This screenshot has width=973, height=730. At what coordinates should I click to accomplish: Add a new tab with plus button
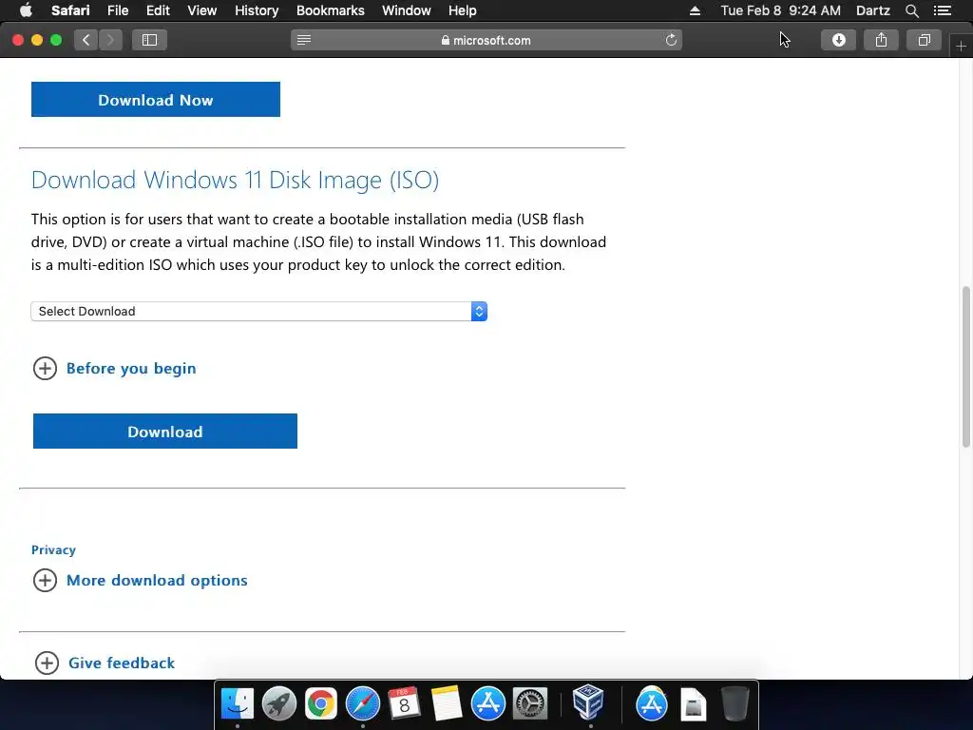[x=961, y=46]
